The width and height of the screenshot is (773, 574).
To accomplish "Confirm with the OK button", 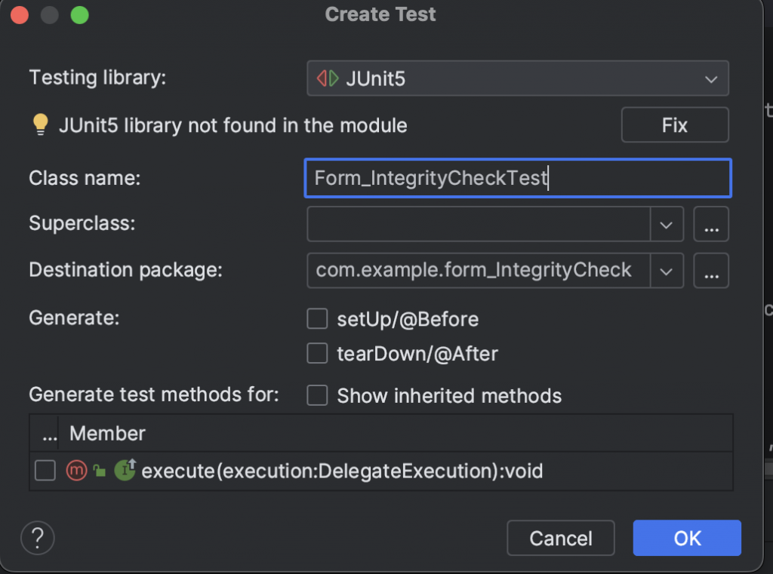I will 687,538.
